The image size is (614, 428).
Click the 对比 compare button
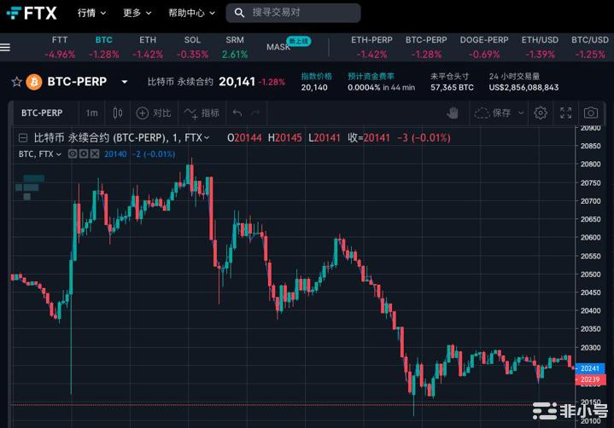point(154,113)
